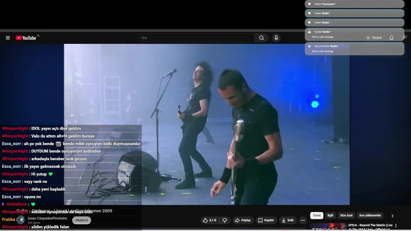411x231 pixels.
Task: Open the three-dot more actions menu below video
Action: click(x=302, y=220)
